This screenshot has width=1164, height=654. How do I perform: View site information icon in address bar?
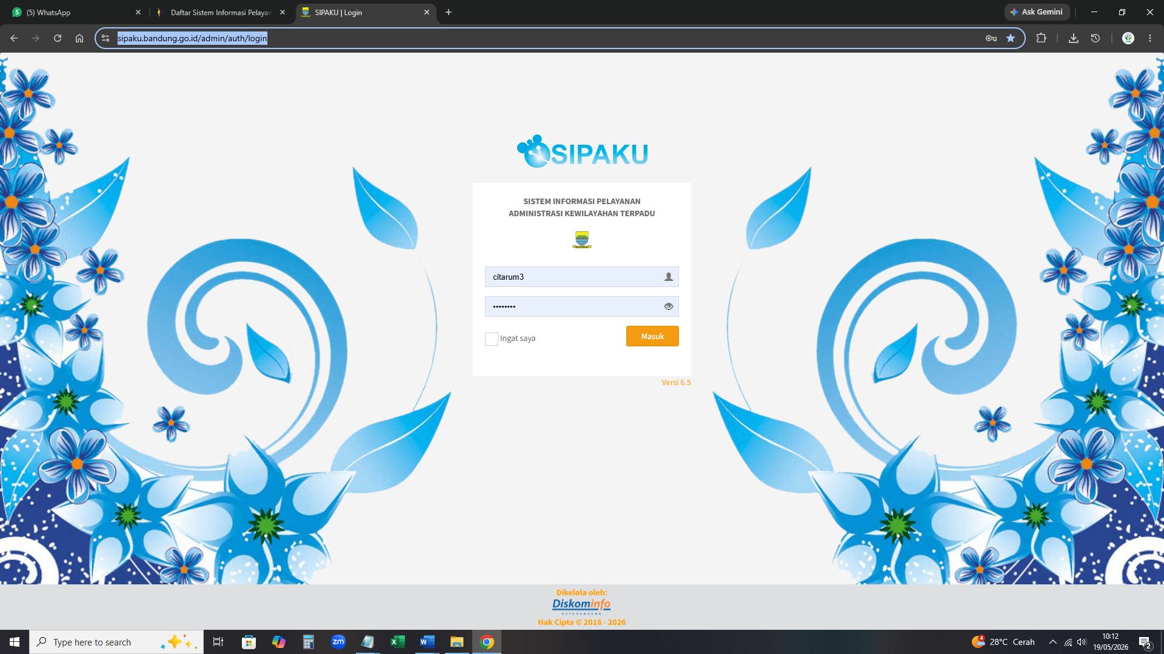(105, 38)
